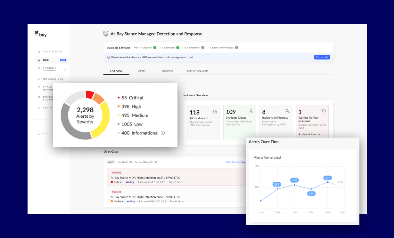This screenshot has width=394, height=238.
Task: Open the Service Requests tab
Action: pos(198,71)
